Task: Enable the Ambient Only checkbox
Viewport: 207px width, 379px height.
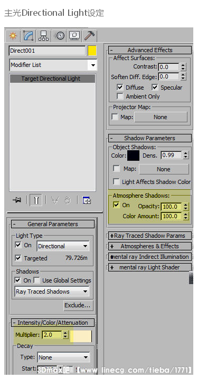Action: coord(120,96)
